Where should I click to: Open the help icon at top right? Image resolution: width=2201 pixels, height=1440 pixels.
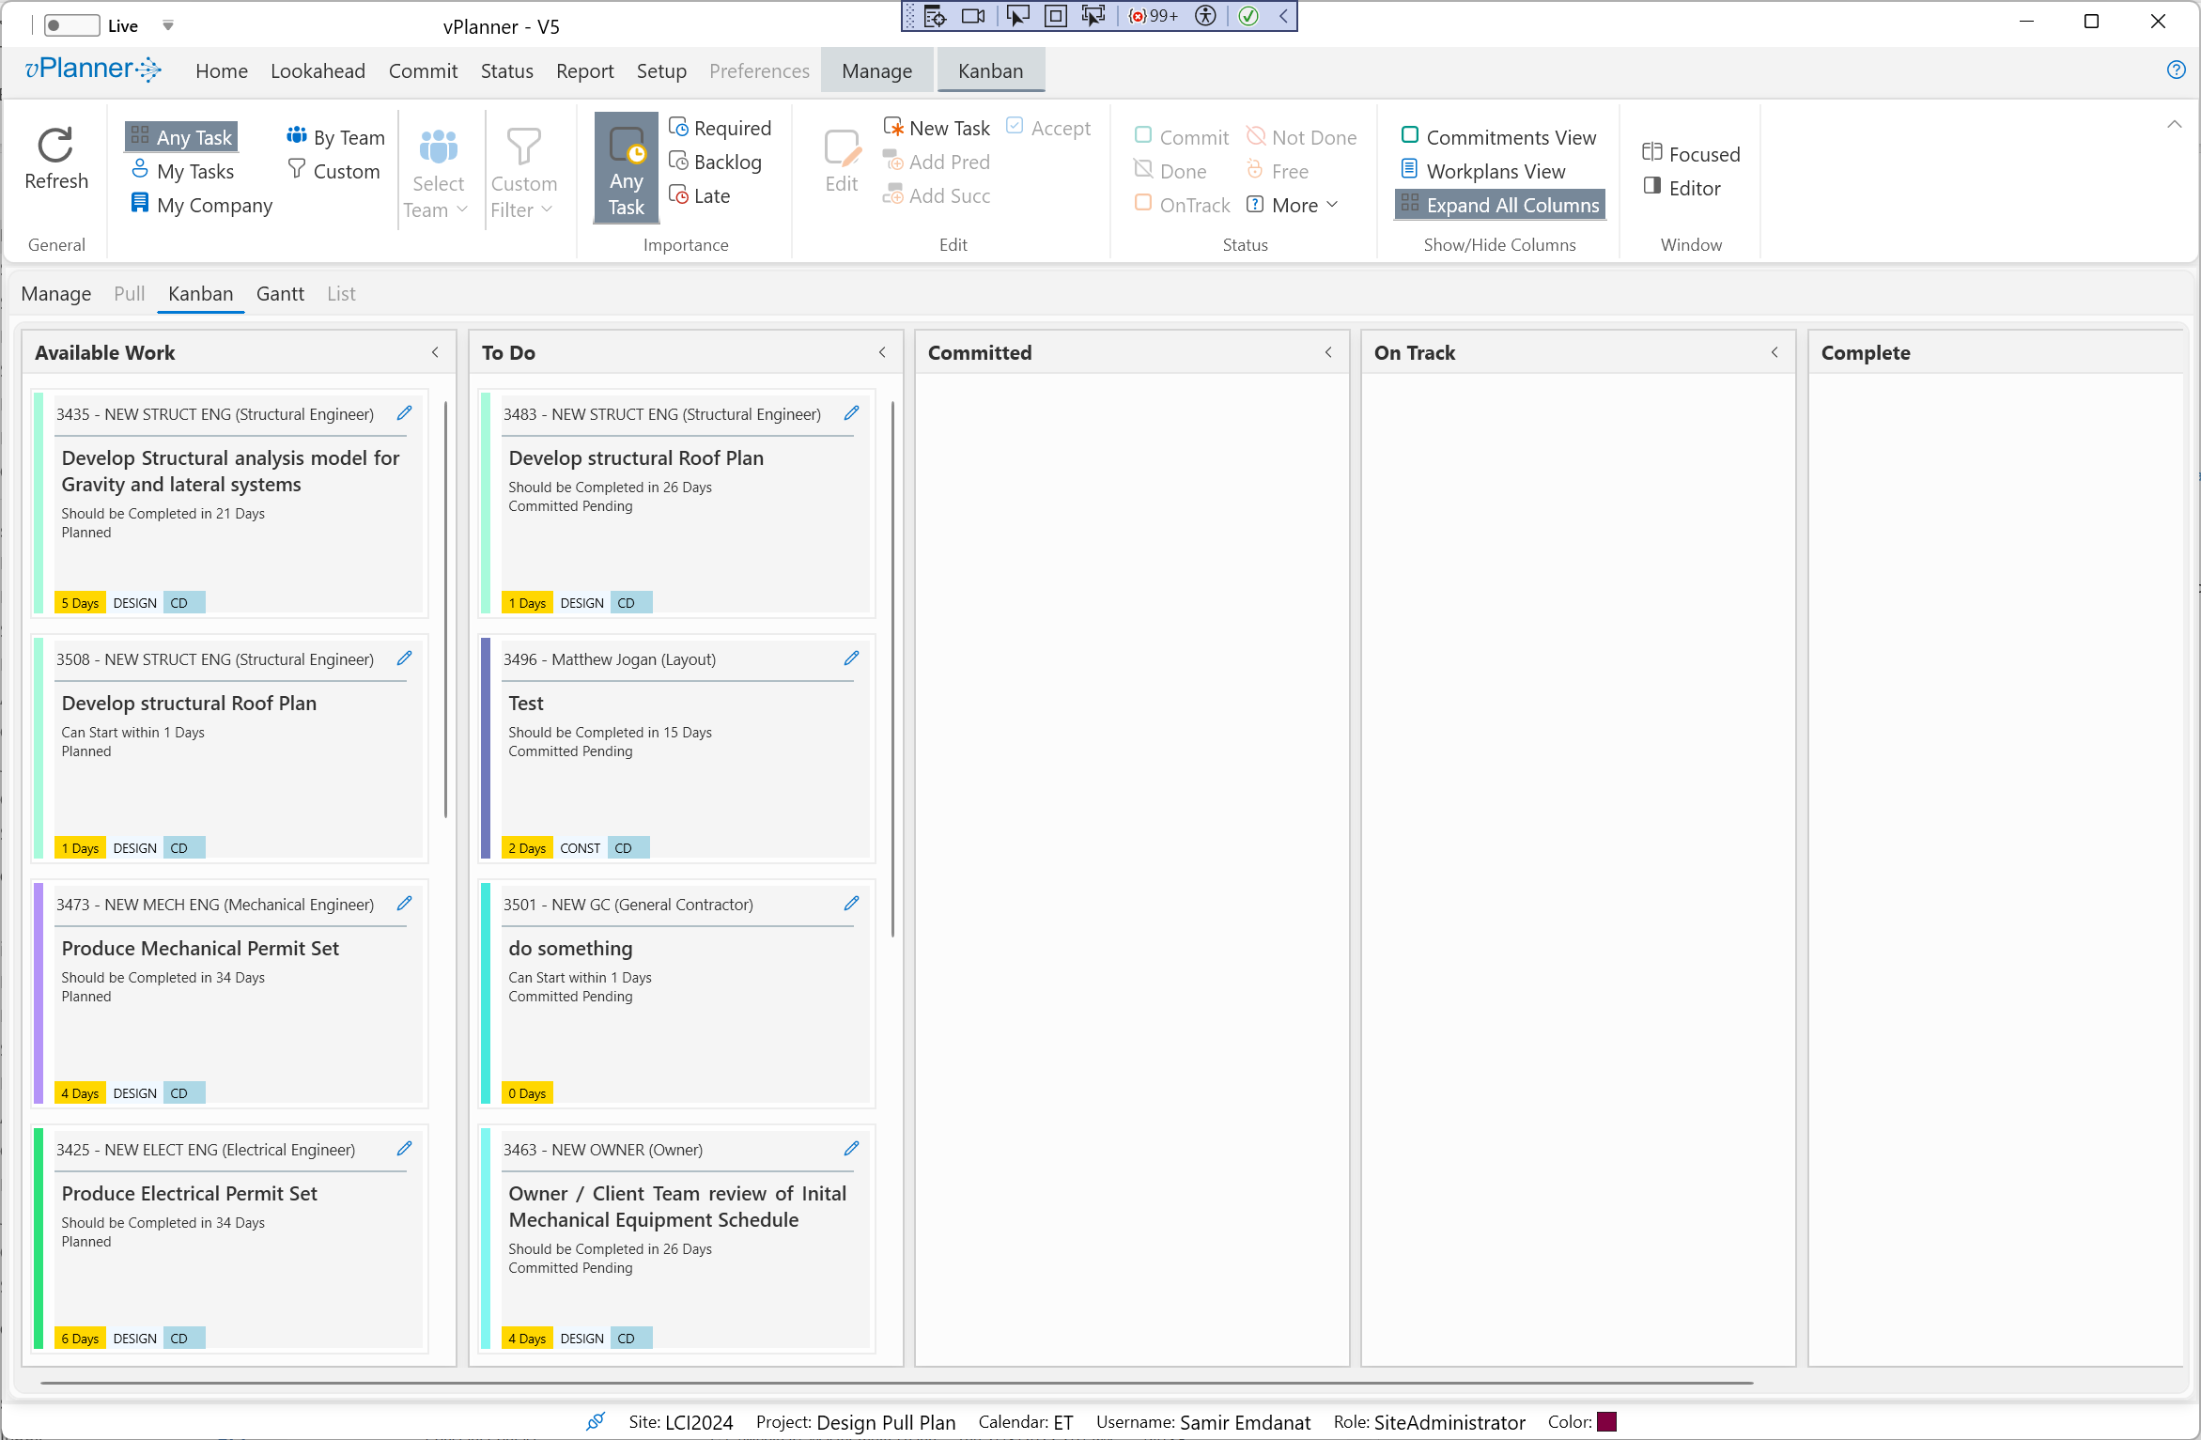2176,70
